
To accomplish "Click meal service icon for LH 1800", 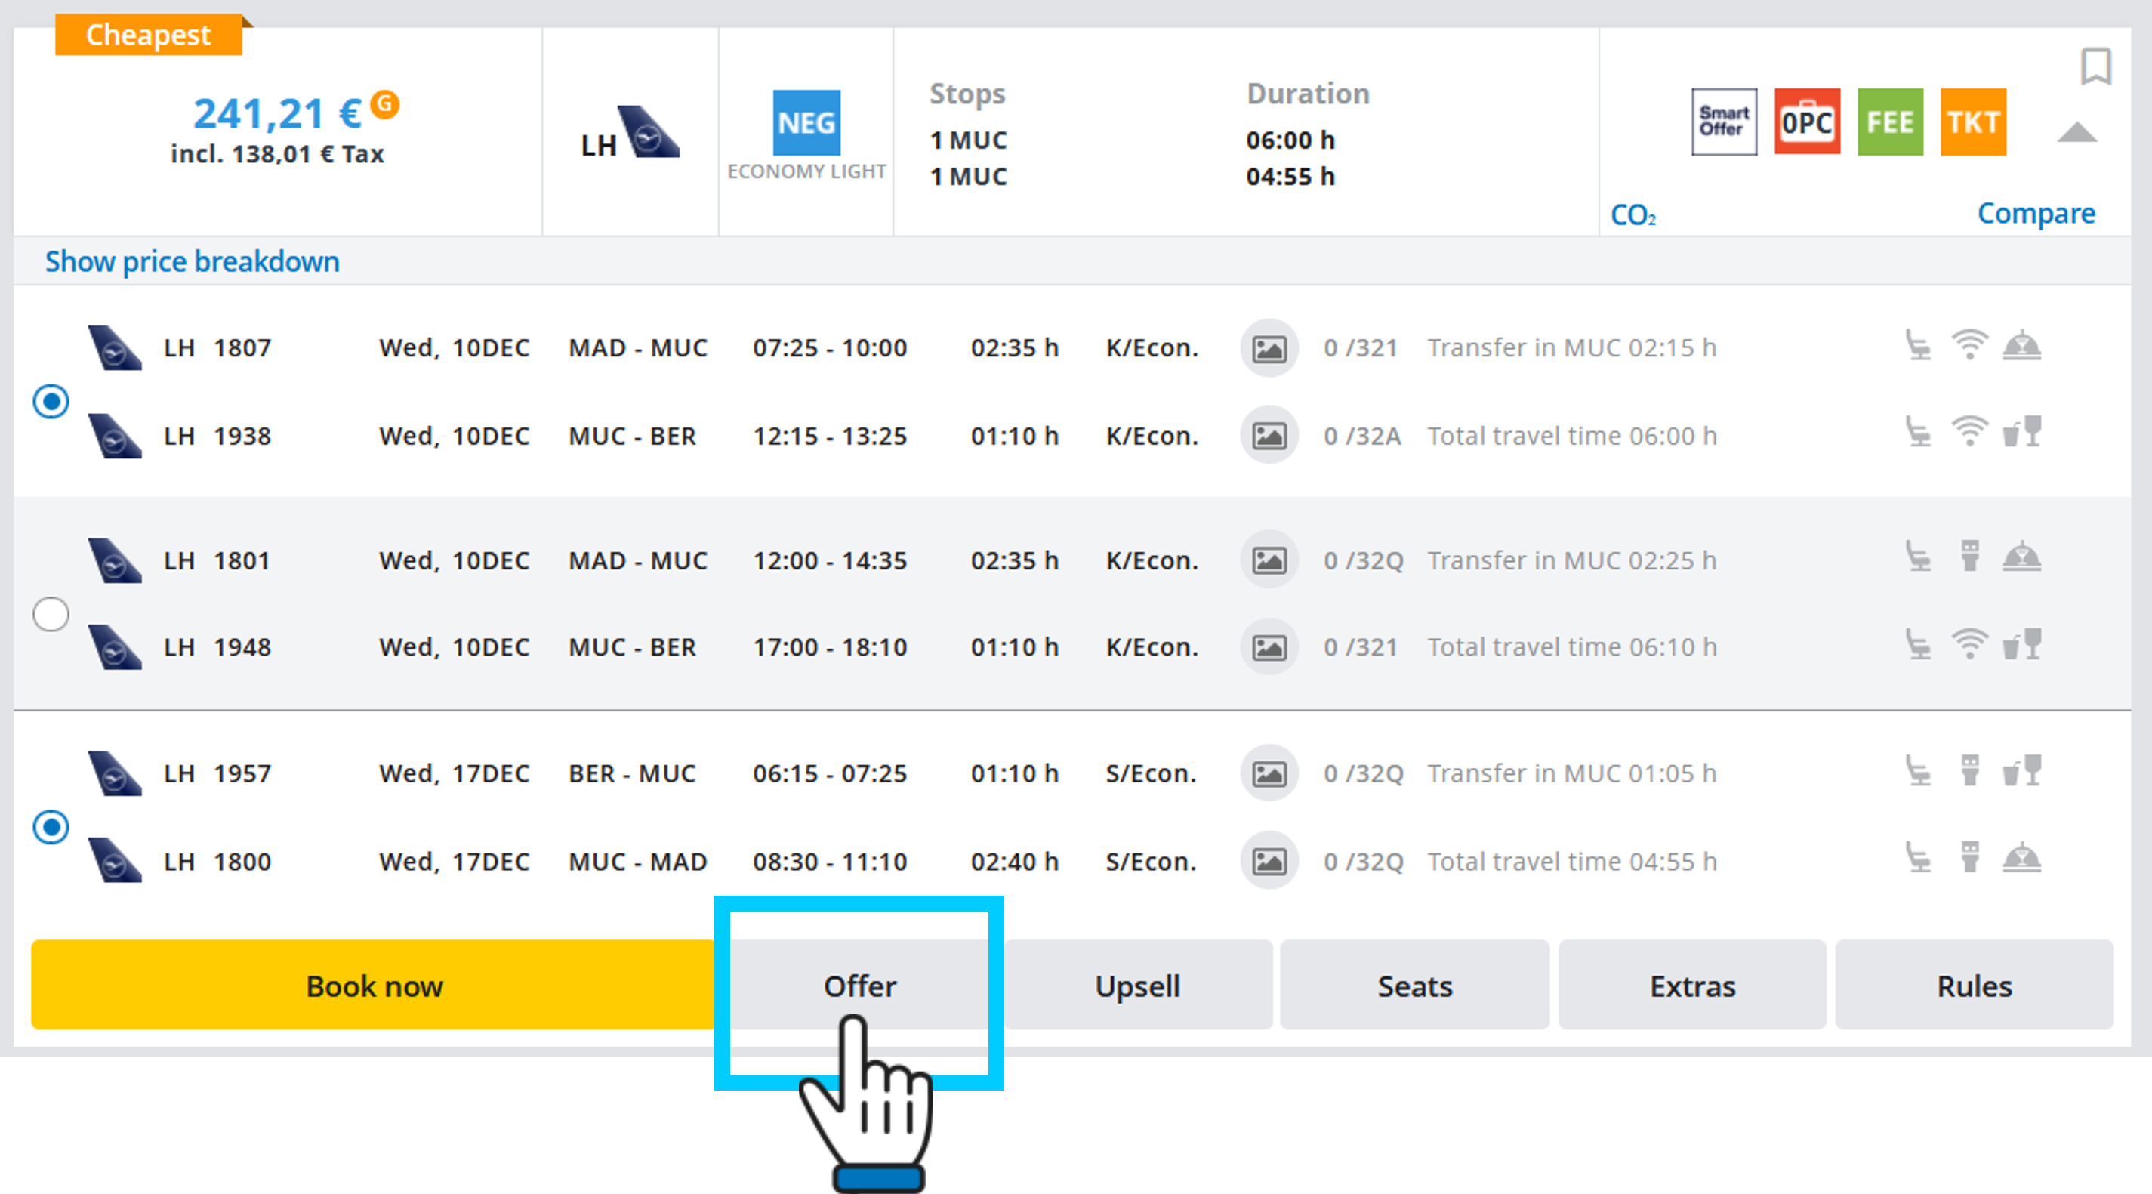I will [2021, 859].
